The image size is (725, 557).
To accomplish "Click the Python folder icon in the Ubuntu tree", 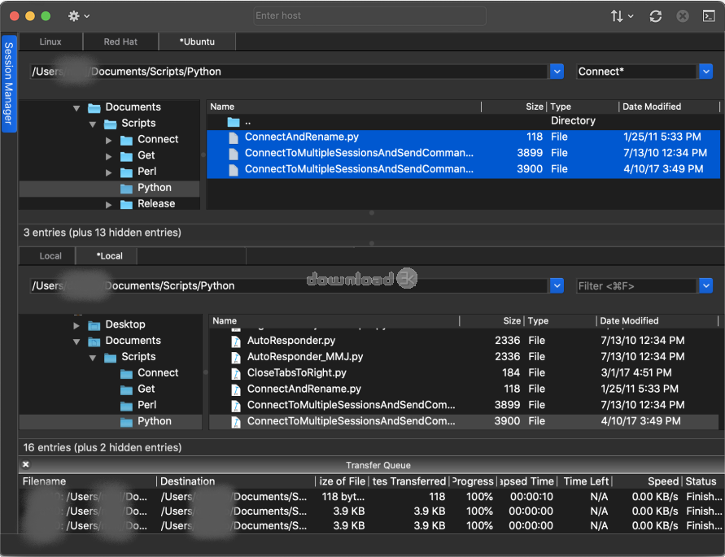I will click(x=126, y=188).
